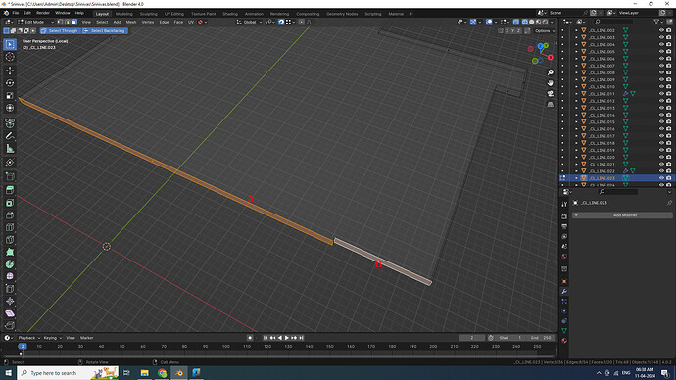Switch to the UV Editing workspace tab
The width and height of the screenshot is (676, 380).
pyautogui.click(x=174, y=14)
